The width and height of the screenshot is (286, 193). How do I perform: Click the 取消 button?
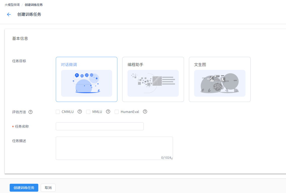(48, 188)
